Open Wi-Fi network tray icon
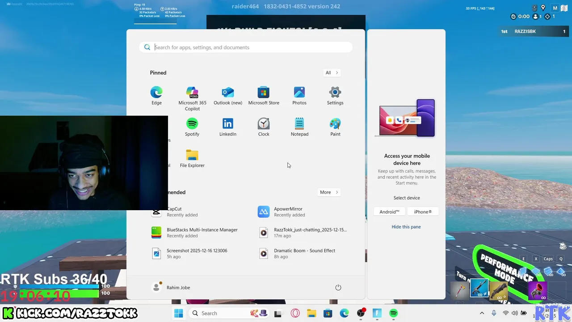The image size is (572, 322). pyautogui.click(x=506, y=313)
